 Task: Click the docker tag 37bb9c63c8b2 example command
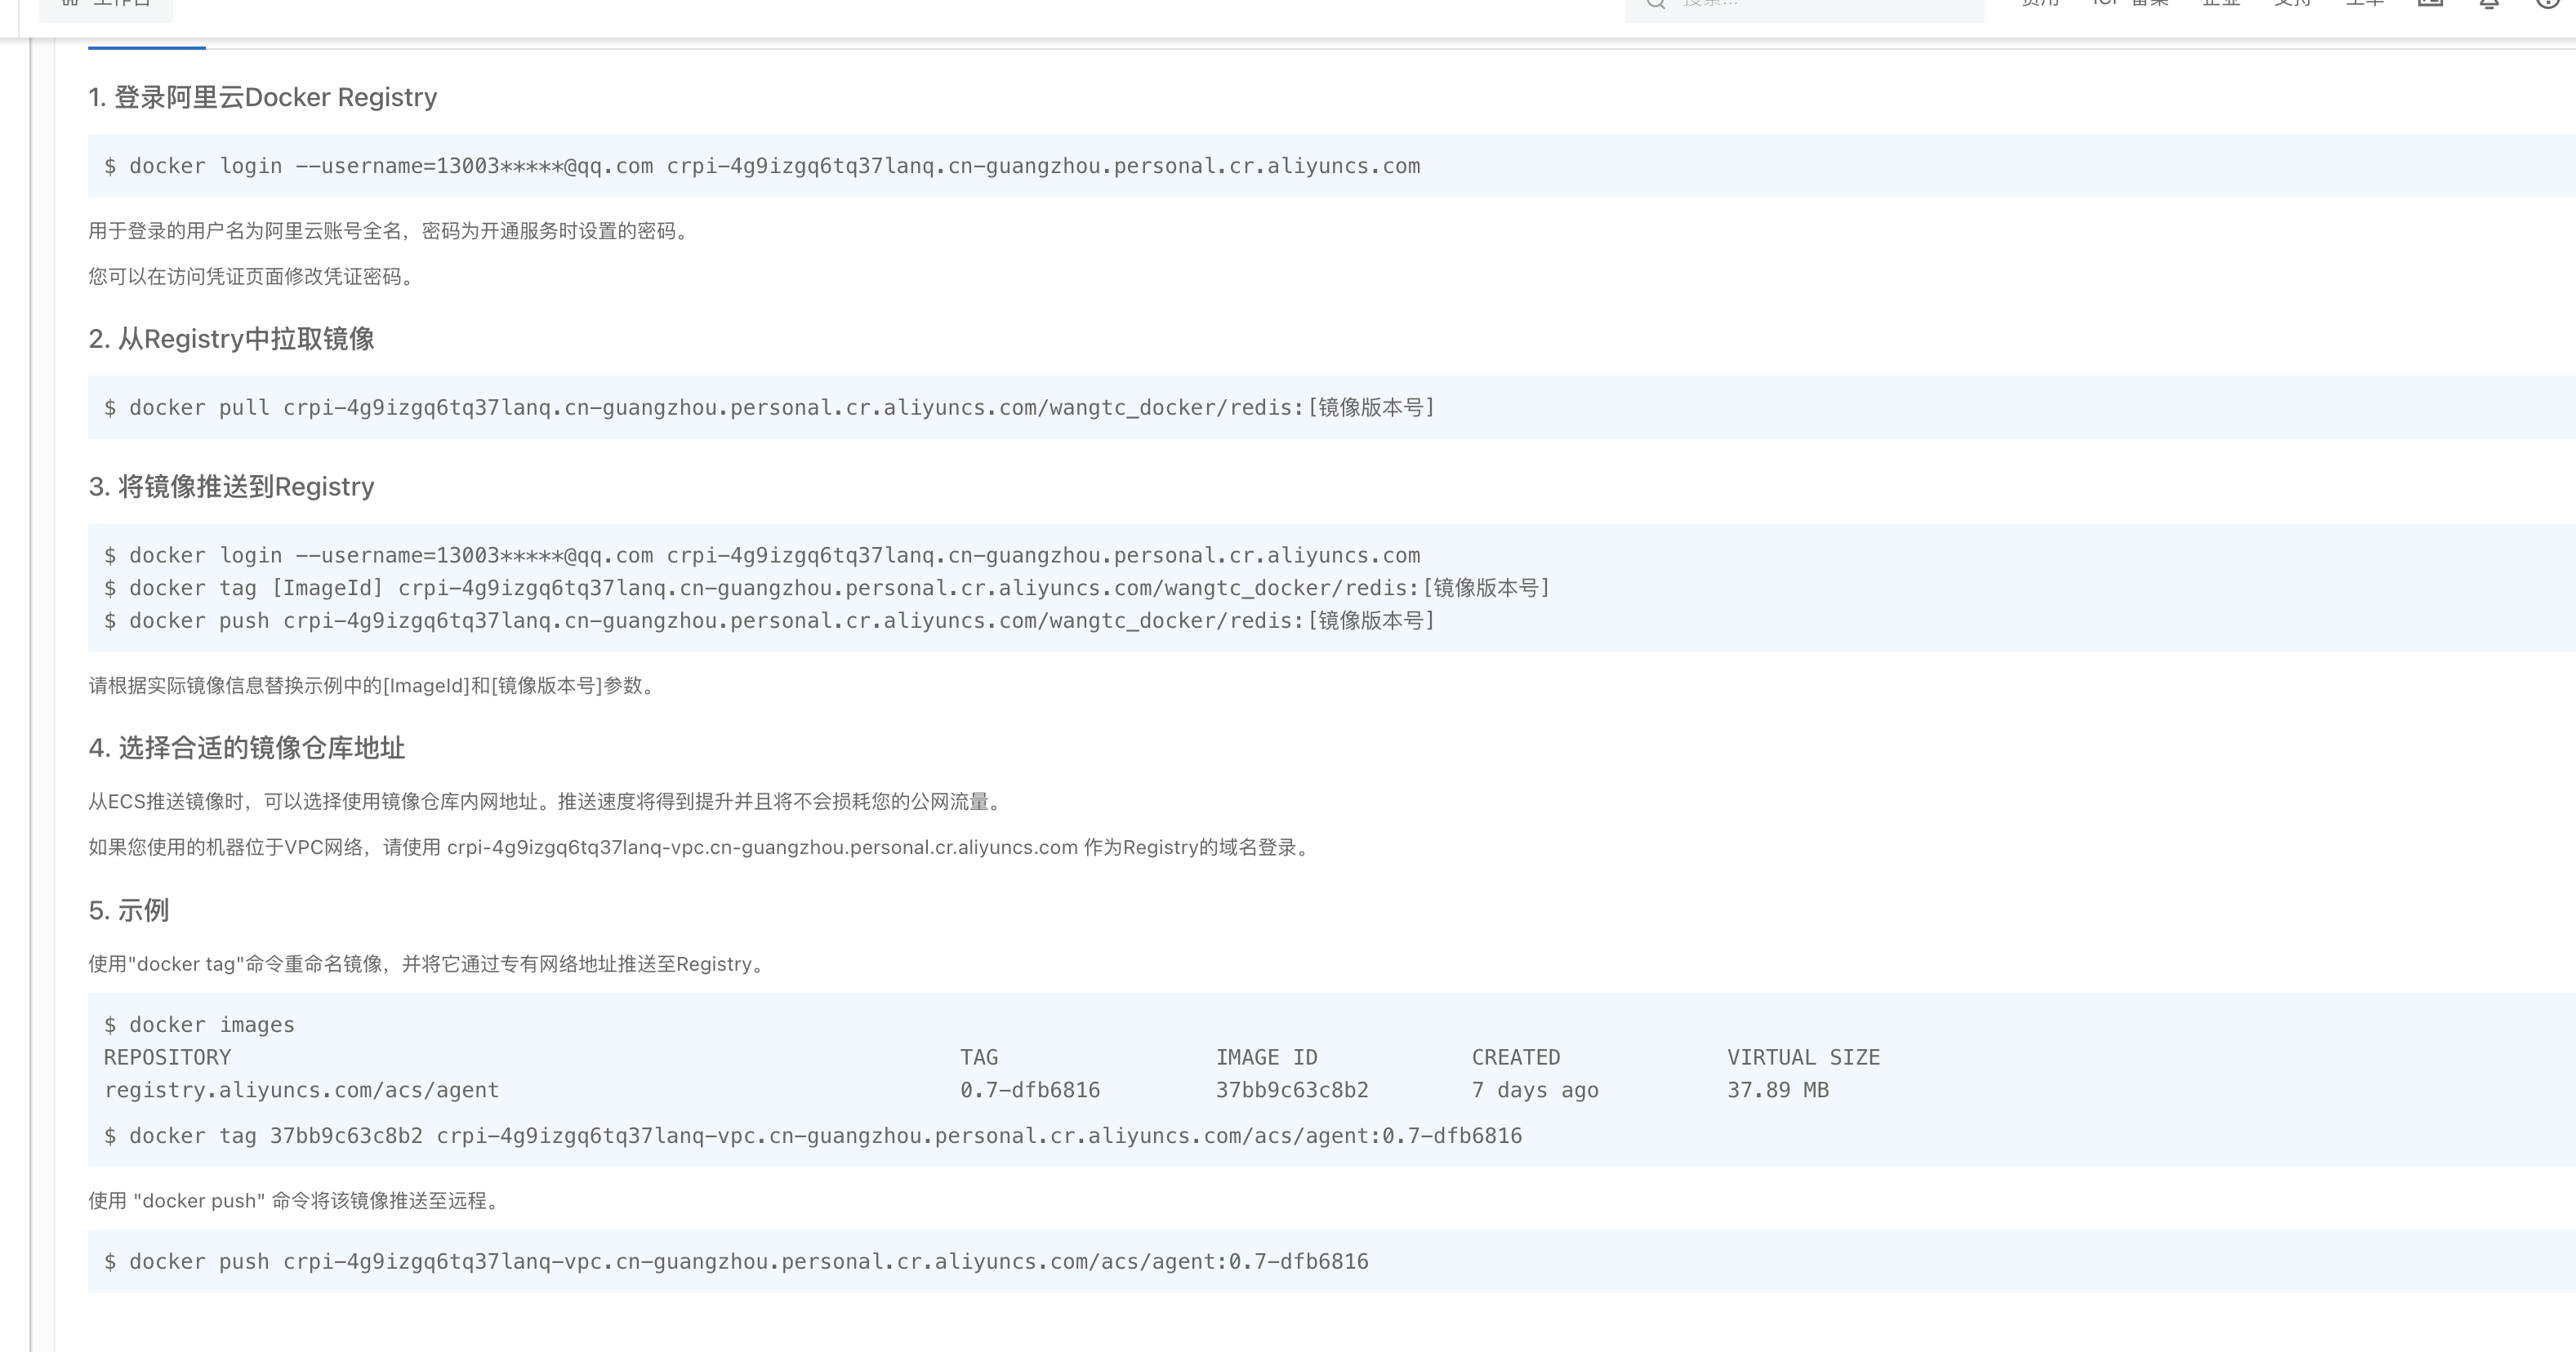pos(812,1136)
